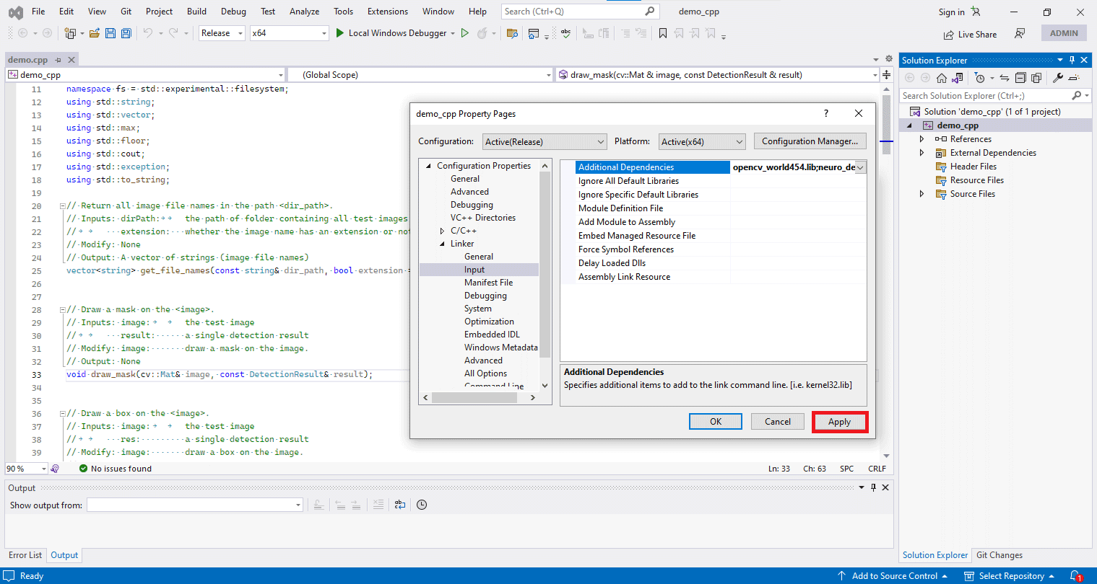This screenshot has height=584, width=1097.
Task: Toggle auto-hide pin on Output panel
Action: click(873, 488)
